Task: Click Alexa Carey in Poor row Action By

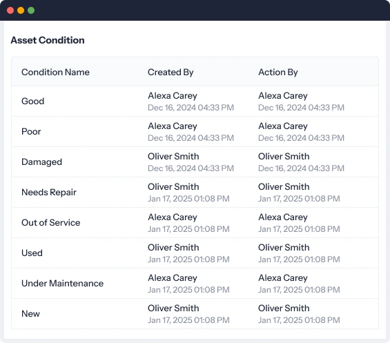Action: 283,126
